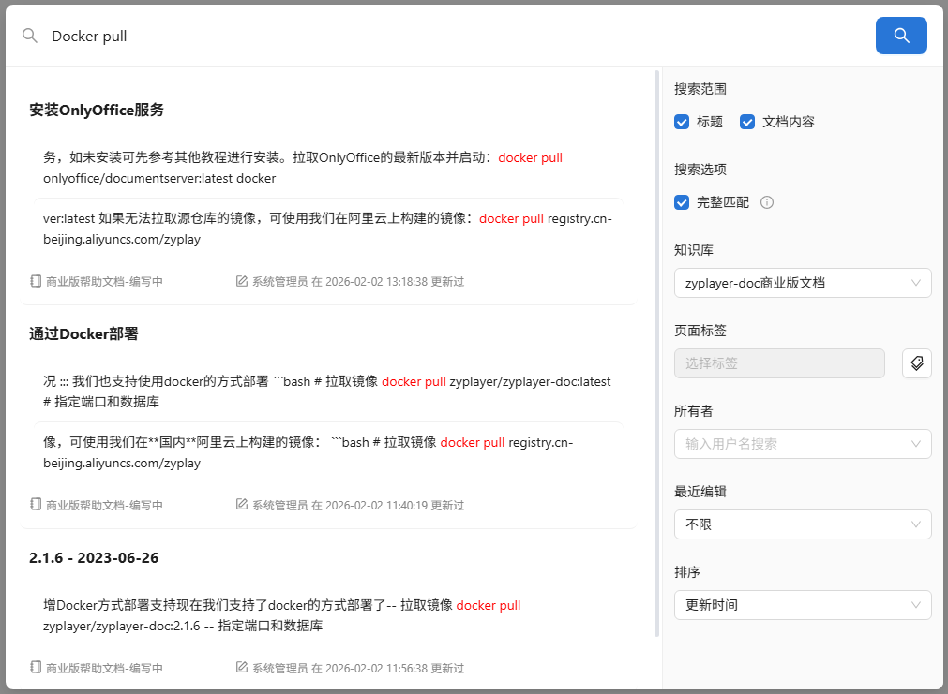Click chevron arrow of 知识库 dropdown
This screenshot has width=948, height=694.
tap(916, 283)
